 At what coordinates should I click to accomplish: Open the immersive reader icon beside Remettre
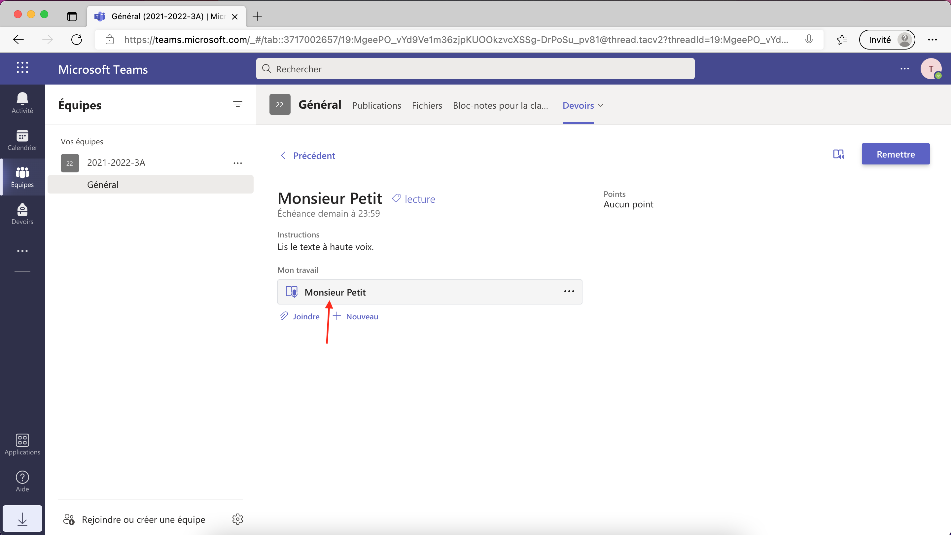click(x=838, y=154)
